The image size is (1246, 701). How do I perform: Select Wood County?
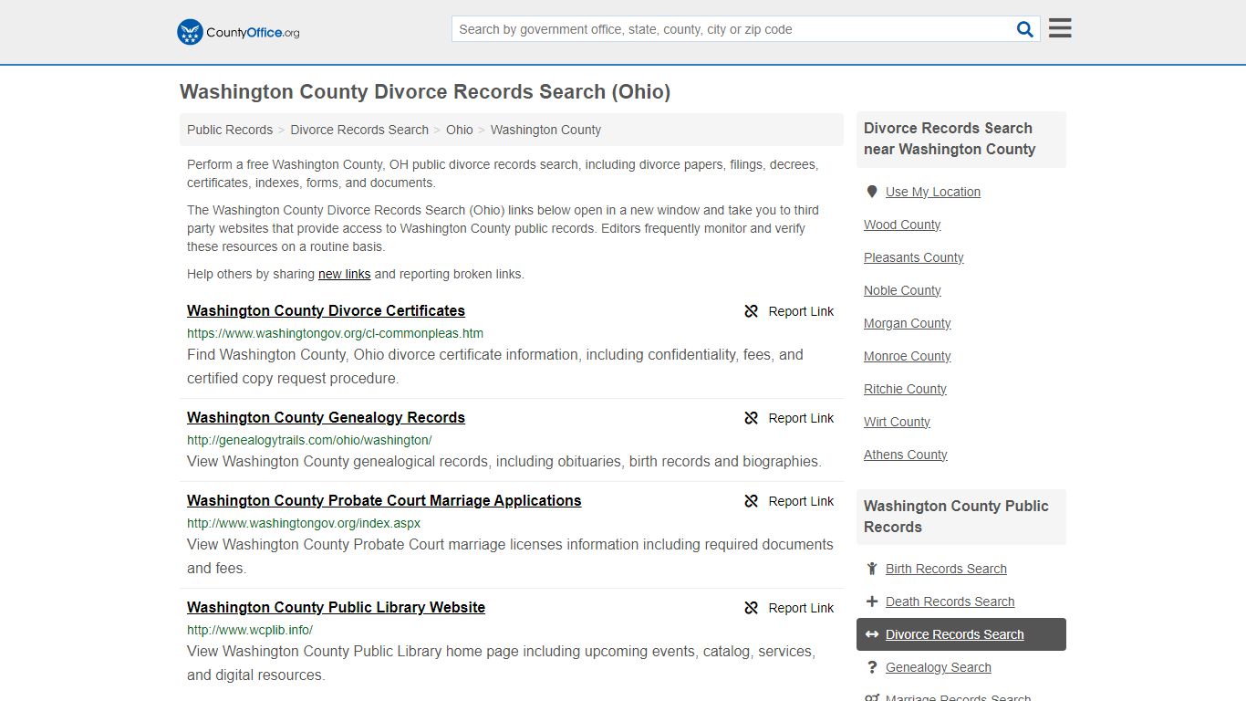(x=902, y=225)
